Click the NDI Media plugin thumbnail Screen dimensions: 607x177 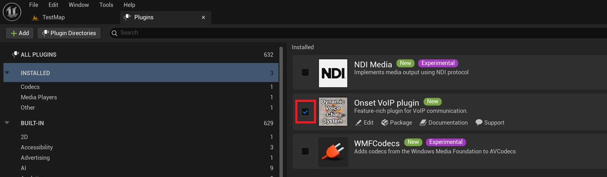[x=333, y=73]
